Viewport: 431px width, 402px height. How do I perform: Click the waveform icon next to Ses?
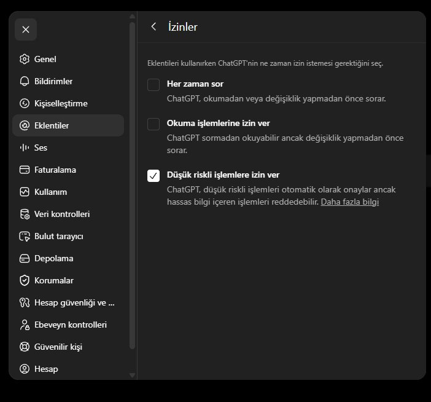[25, 148]
